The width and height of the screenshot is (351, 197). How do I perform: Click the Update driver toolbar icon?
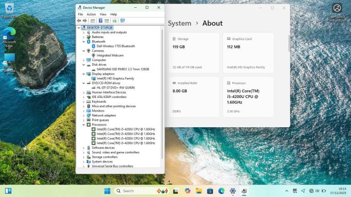(x=115, y=21)
